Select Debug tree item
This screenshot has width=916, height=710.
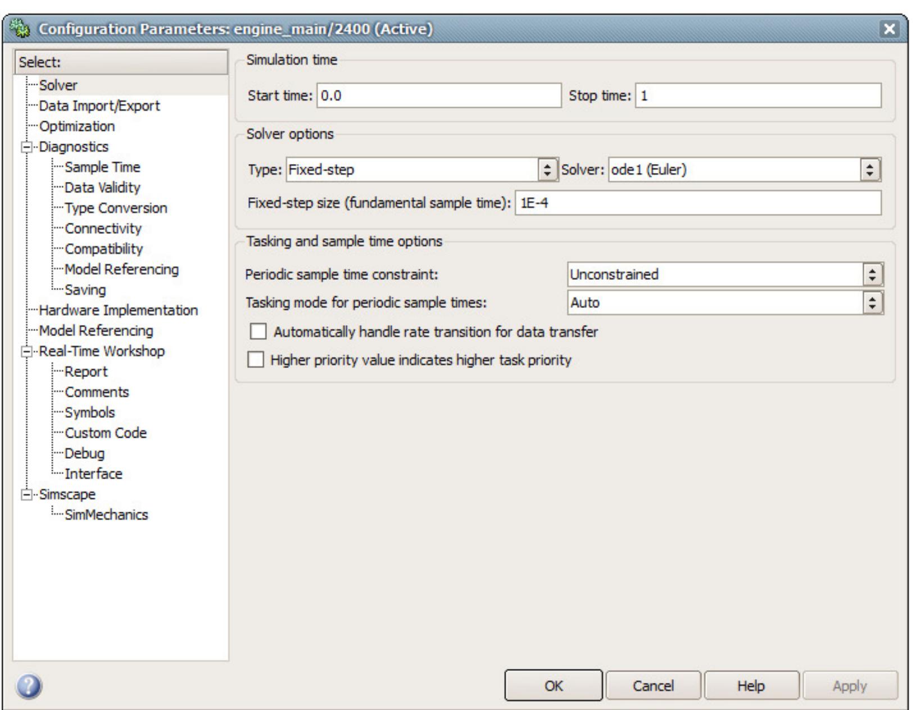click(x=85, y=453)
